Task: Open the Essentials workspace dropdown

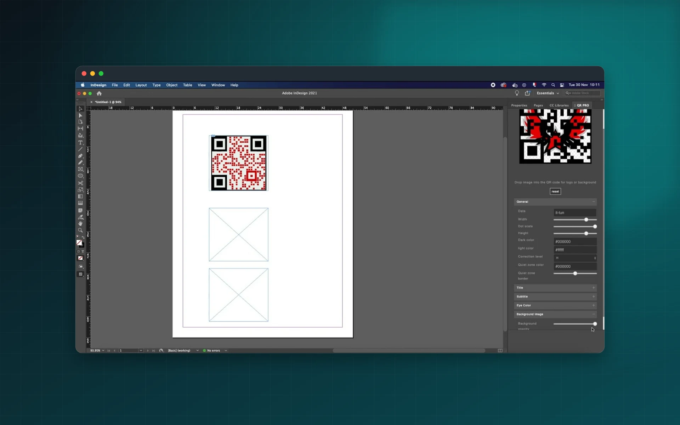Action: coord(548,93)
